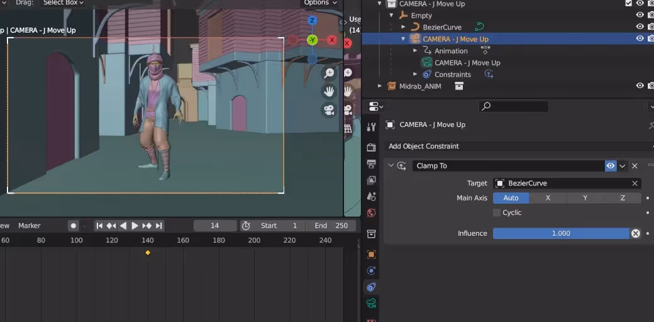
Task: Toggle auto keying record button
Action: [74, 226]
